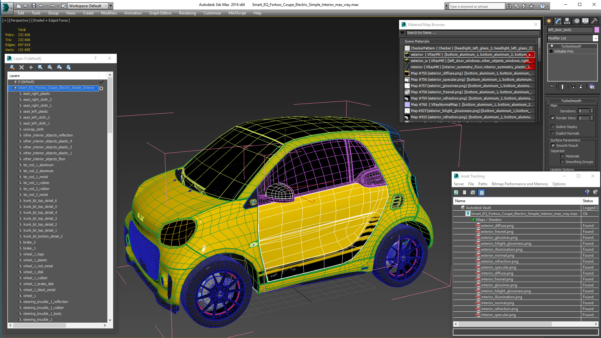
Task: Open the Display command panel tab
Action: click(585, 21)
